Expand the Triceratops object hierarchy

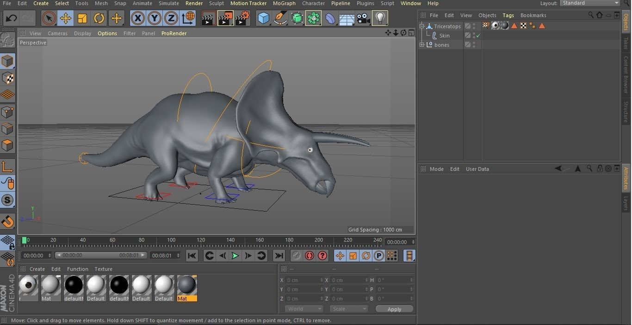point(422,26)
